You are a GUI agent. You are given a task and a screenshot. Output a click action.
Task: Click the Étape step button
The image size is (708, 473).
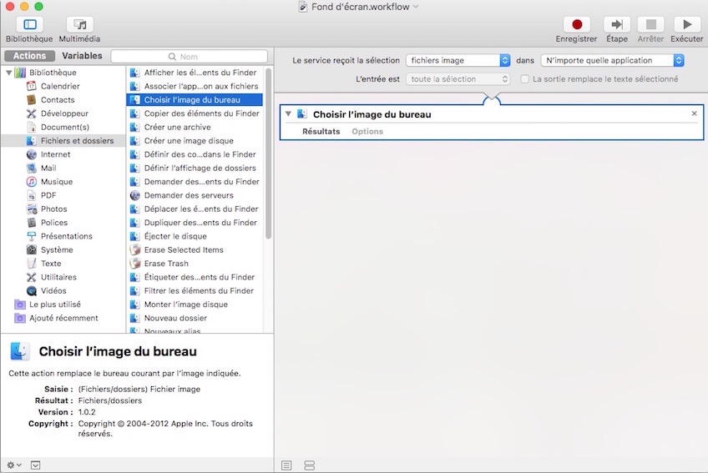tap(617, 24)
